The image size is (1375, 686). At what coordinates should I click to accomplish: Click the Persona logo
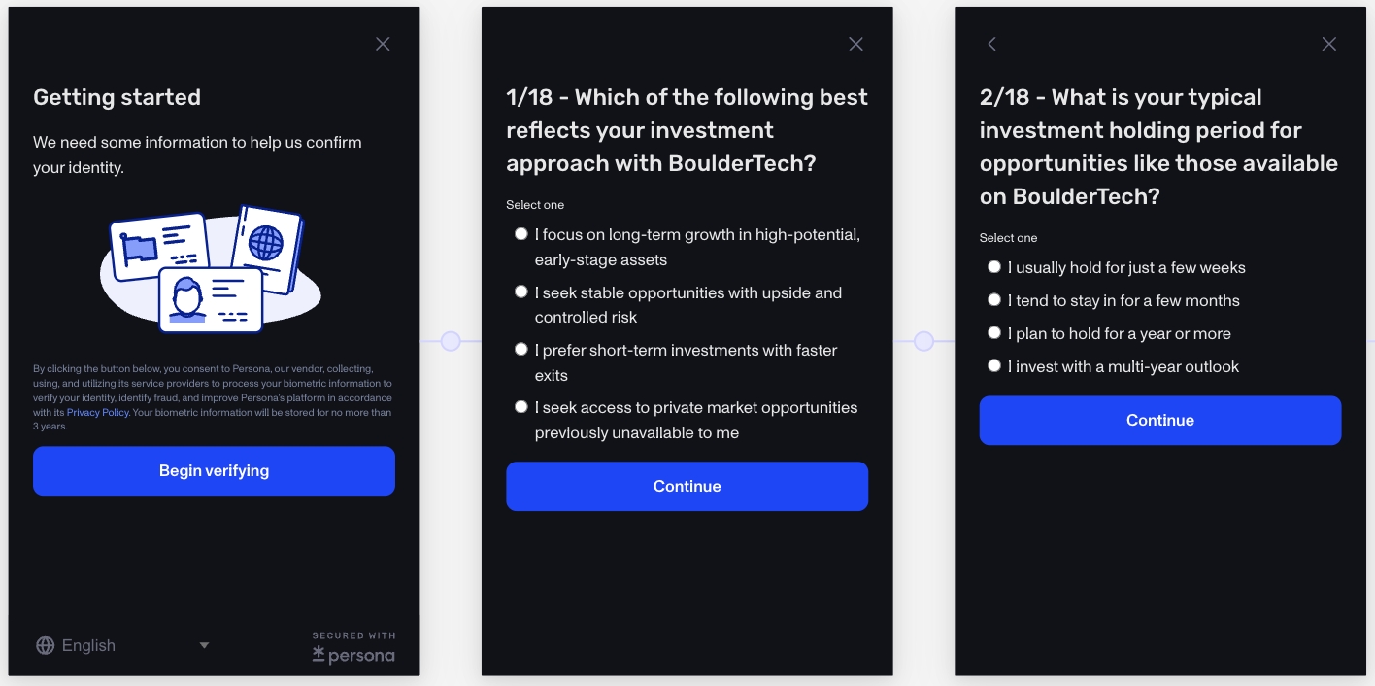(353, 655)
